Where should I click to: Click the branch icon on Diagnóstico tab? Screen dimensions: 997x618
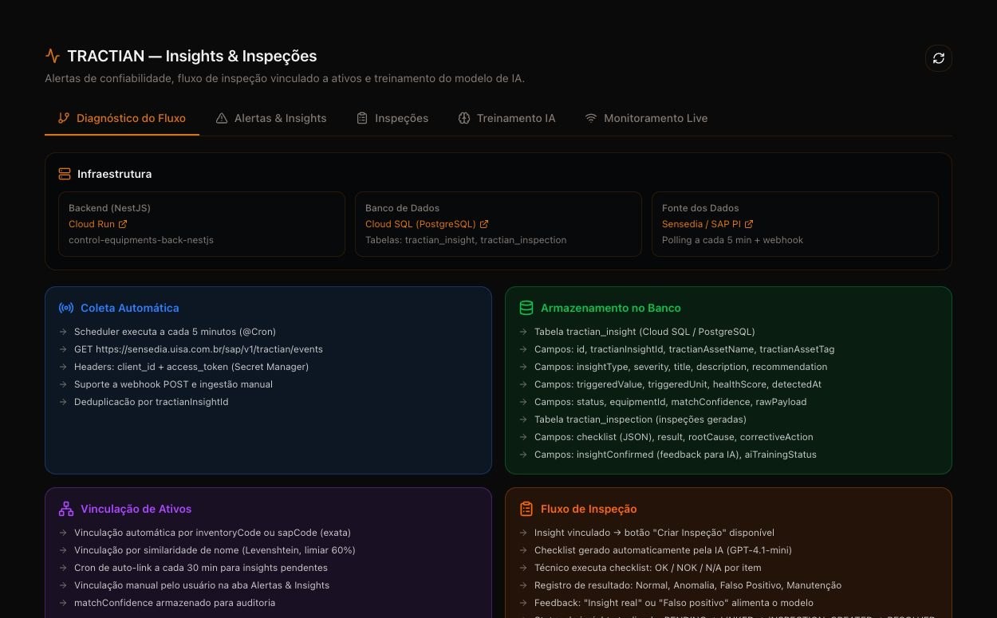coord(64,118)
